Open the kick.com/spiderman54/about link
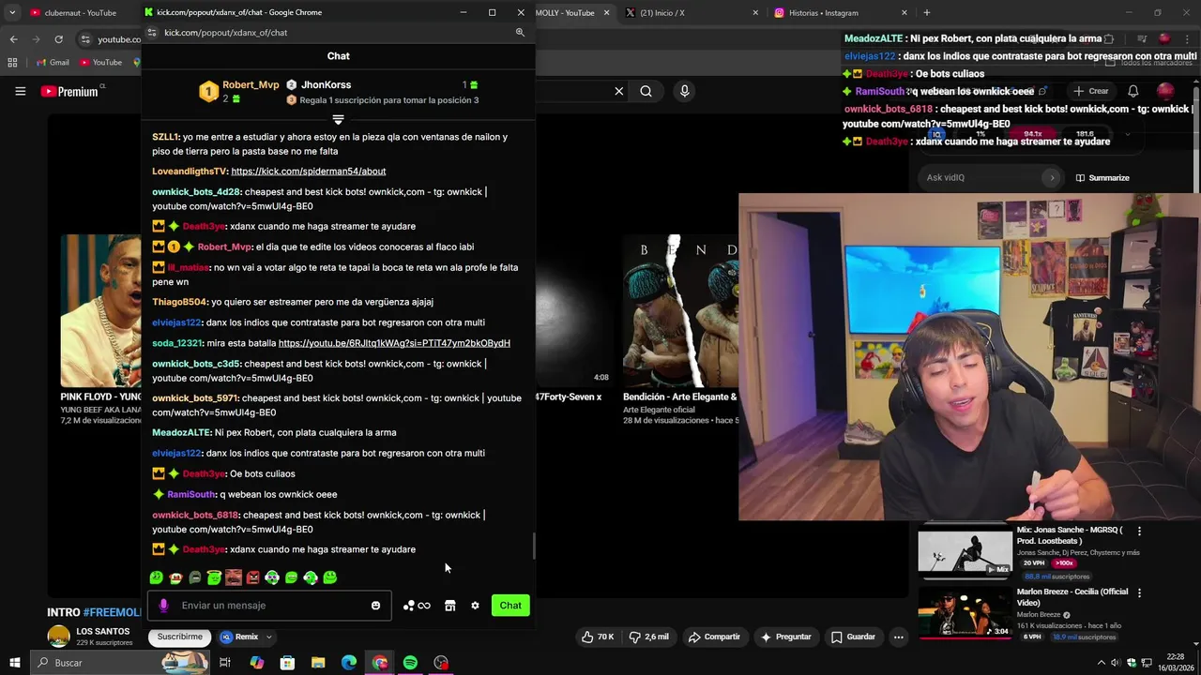Screen dimensions: 1201x675 309,172
